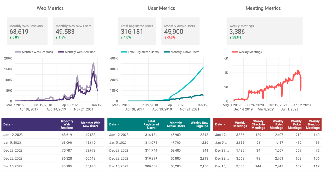Click active users value 56,800

(176, 159)
